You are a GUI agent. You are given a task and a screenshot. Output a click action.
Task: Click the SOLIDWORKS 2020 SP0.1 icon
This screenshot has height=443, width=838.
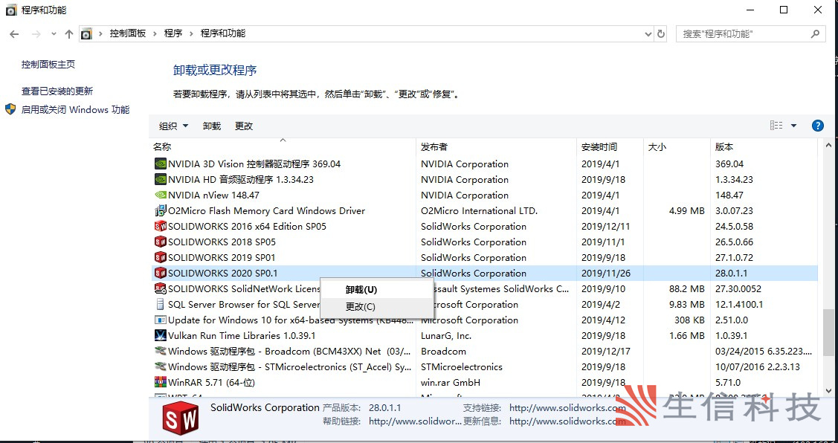tap(160, 273)
